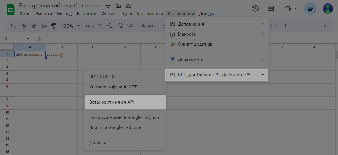Open the Вставити menu
338x155 pixels.
pyautogui.click(x=87, y=14)
